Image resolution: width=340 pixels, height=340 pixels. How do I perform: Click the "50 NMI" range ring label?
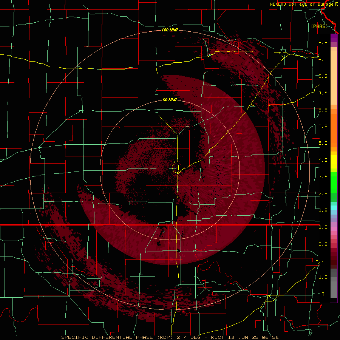pos(170,100)
